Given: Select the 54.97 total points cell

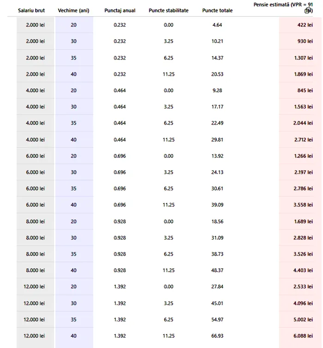Looking at the screenshot, I should 217,320.
